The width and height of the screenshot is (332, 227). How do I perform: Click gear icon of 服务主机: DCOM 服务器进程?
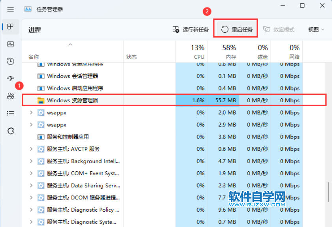41,198
